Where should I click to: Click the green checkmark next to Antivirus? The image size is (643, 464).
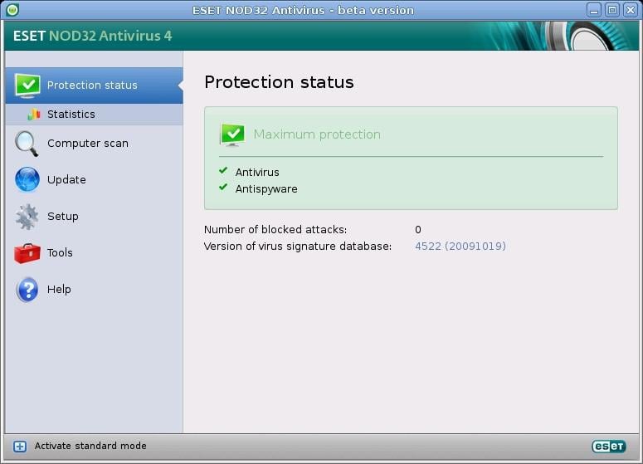coord(223,170)
